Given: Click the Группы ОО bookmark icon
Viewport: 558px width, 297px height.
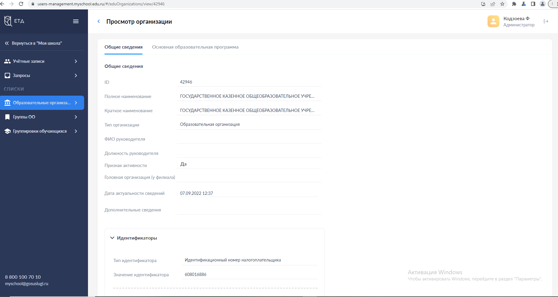Looking at the screenshot, I should tap(7, 117).
